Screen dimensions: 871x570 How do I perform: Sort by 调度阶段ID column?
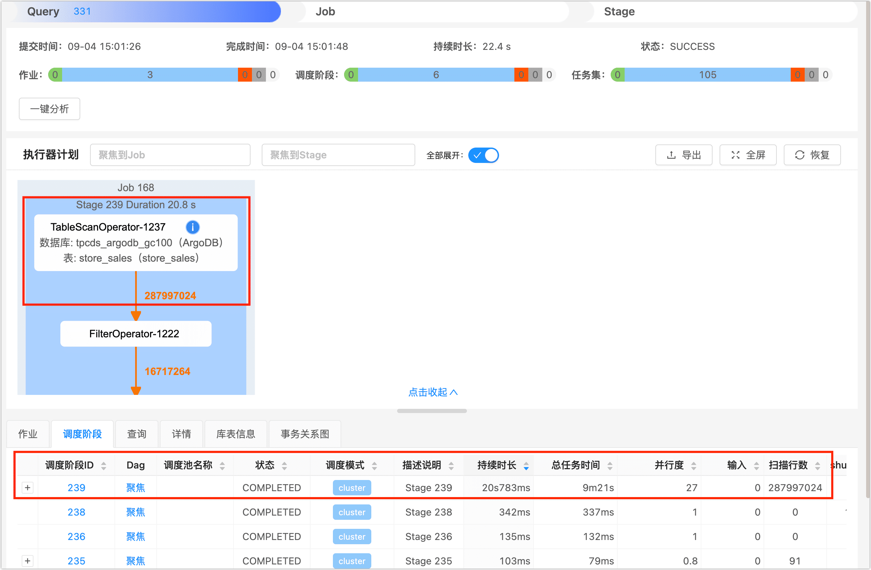(x=104, y=466)
